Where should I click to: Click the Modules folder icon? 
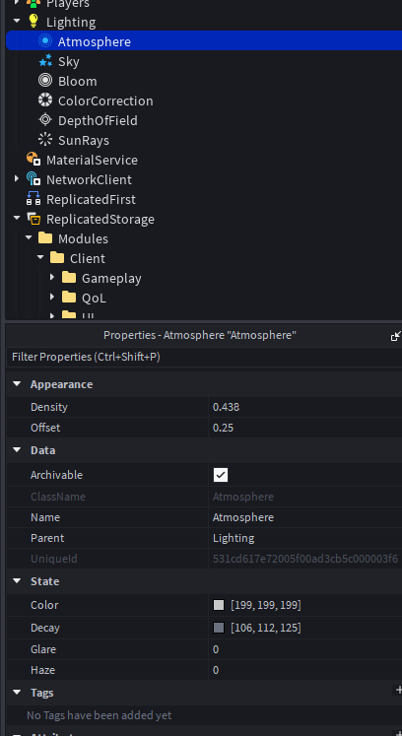pos(45,238)
